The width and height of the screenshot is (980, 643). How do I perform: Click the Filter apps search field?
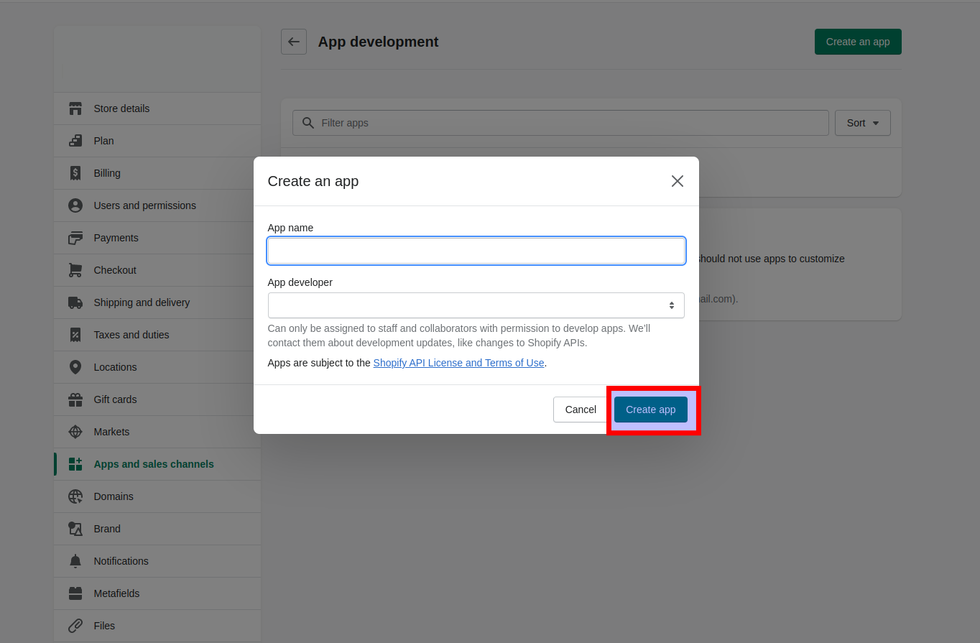560,123
